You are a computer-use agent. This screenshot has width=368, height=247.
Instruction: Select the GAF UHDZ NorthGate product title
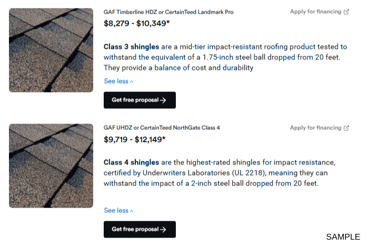(x=162, y=128)
